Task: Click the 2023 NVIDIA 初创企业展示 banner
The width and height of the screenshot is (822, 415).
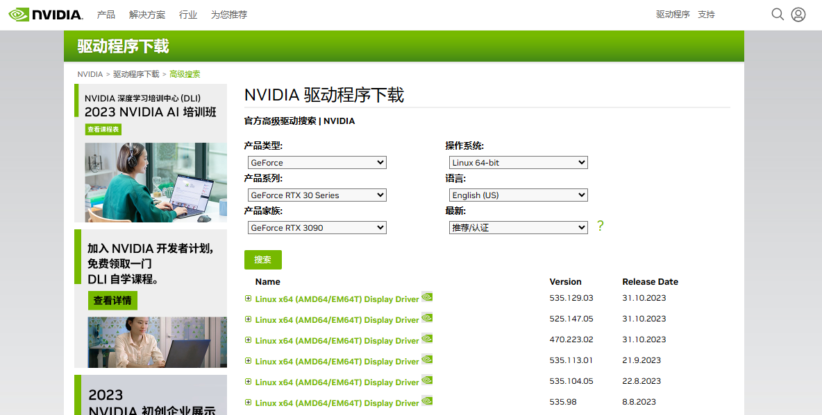Action: click(x=151, y=395)
